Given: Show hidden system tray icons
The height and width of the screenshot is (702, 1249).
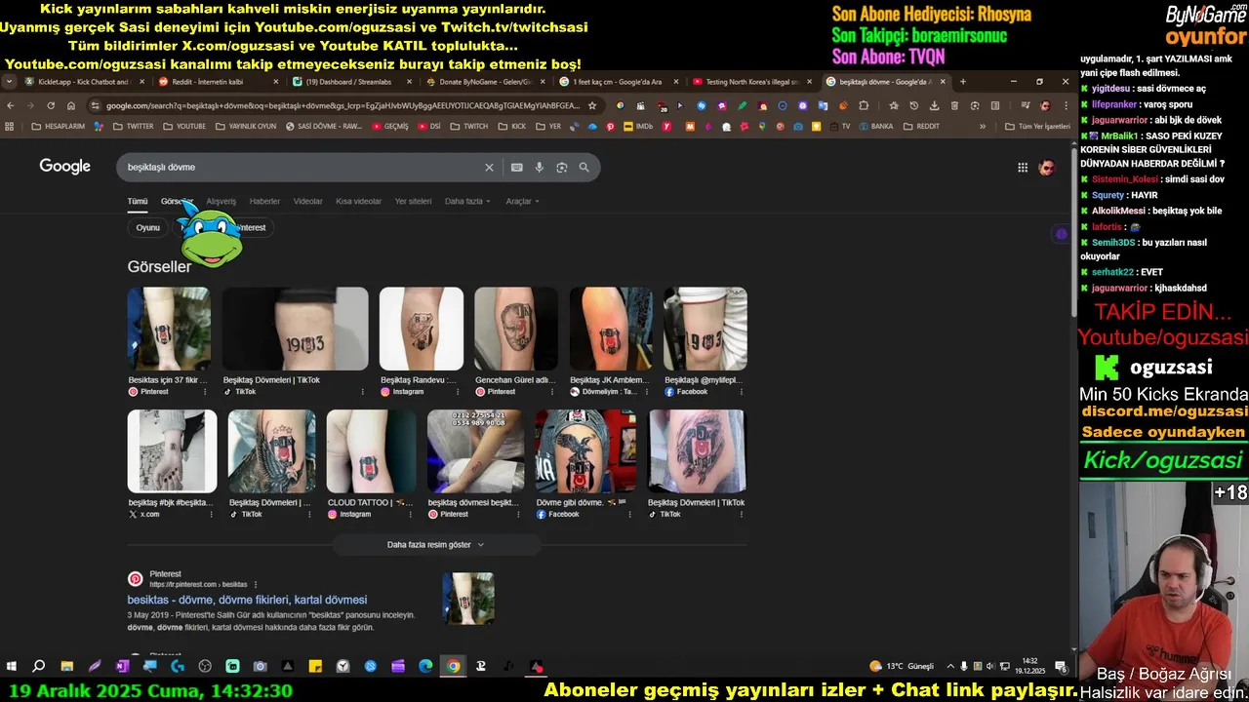Looking at the screenshot, I should click(x=950, y=666).
